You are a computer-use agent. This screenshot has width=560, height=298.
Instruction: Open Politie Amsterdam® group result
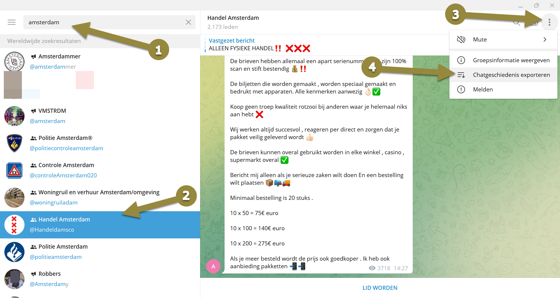tap(100, 143)
